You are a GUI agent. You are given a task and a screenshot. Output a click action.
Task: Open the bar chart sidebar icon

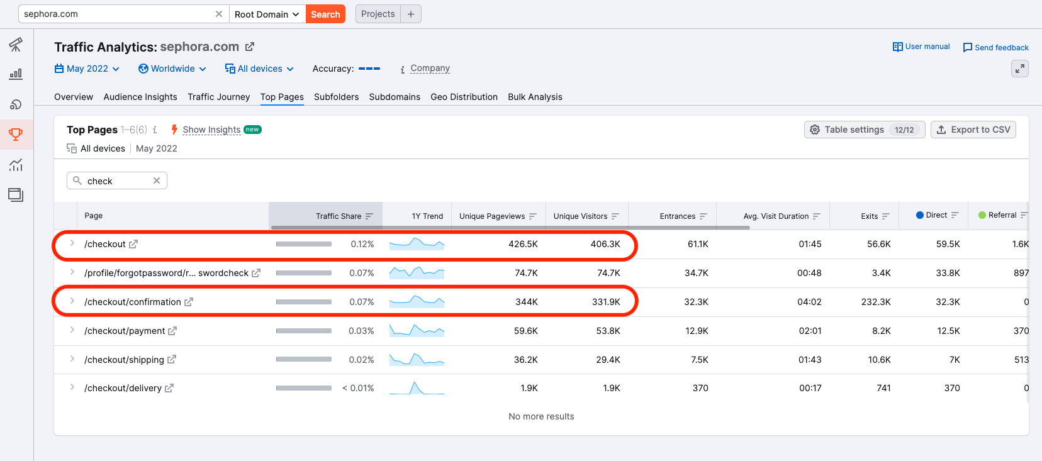pyautogui.click(x=16, y=74)
